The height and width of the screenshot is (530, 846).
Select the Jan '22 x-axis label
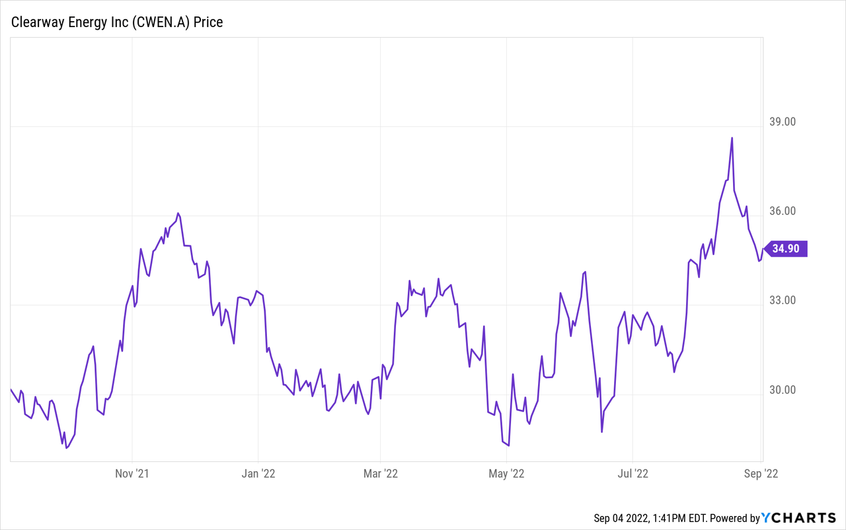point(258,473)
